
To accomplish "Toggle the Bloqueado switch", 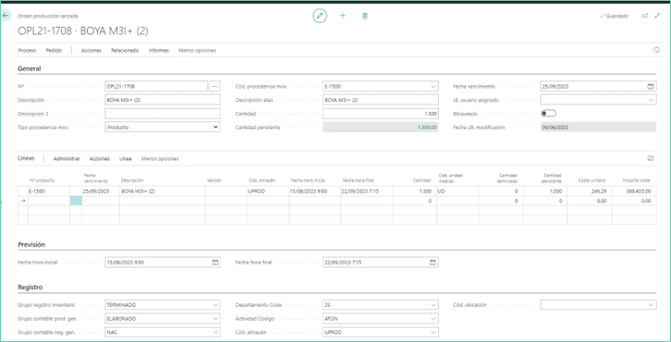I will [548, 114].
